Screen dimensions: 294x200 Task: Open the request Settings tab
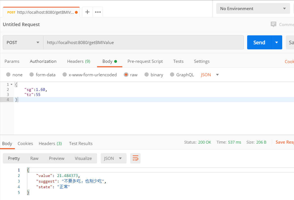click(x=202, y=61)
